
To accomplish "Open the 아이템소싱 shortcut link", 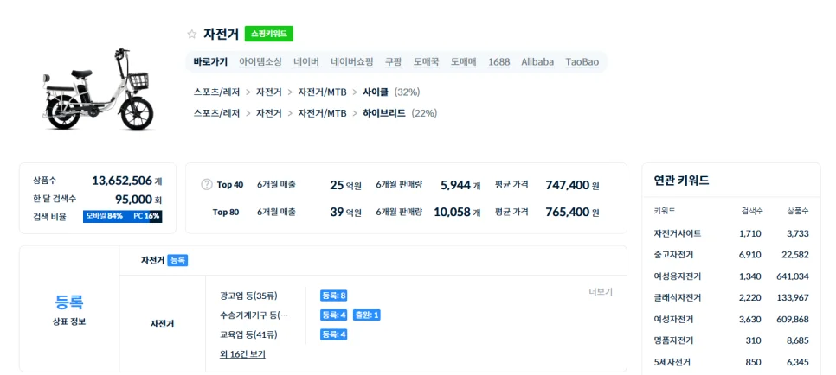I will tap(260, 62).
